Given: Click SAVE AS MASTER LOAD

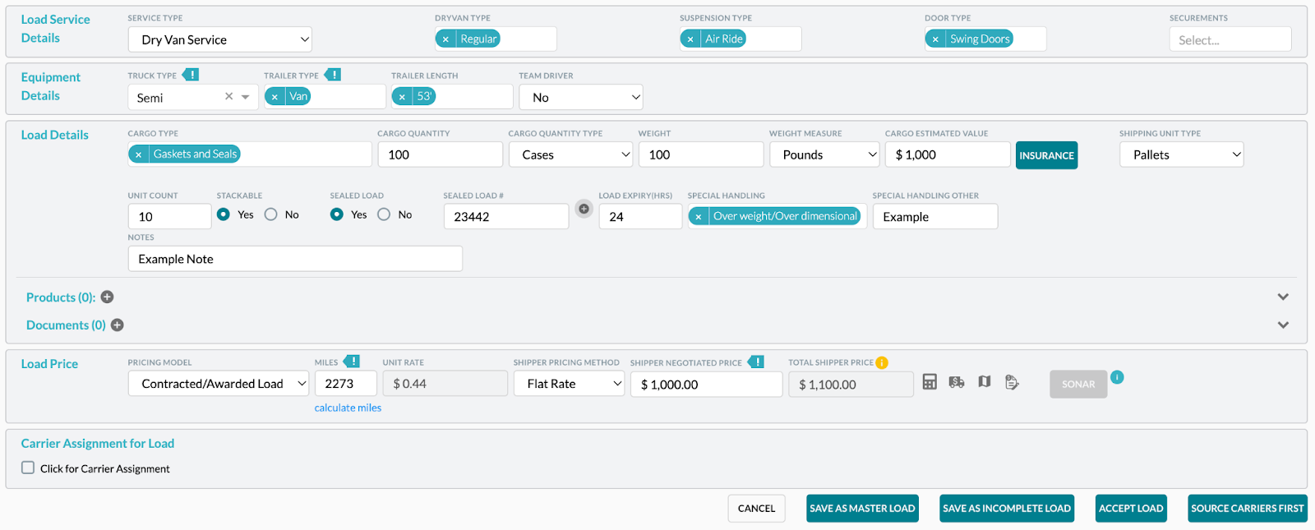Looking at the screenshot, I should click(862, 509).
